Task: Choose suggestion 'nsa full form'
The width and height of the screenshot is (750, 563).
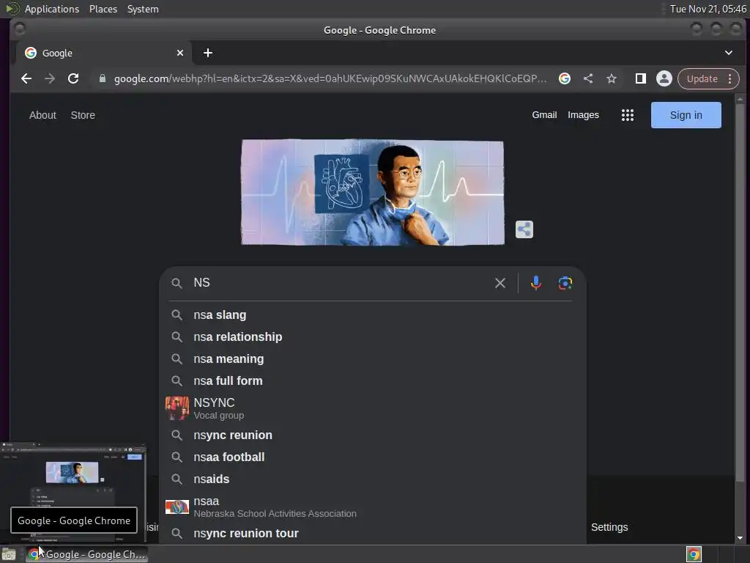Action: 373,381
